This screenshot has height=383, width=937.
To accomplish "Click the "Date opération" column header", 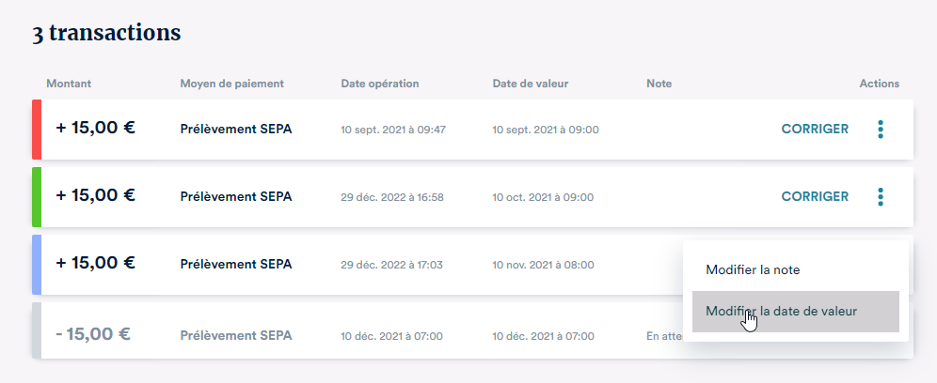I will click(x=380, y=84).
